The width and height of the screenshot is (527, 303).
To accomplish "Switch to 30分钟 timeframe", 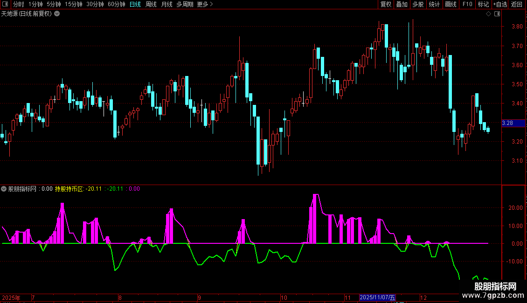I will tap(95, 4).
